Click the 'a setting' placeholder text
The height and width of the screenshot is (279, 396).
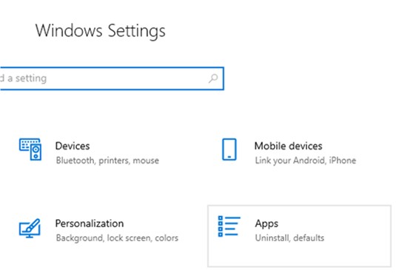[27, 78]
